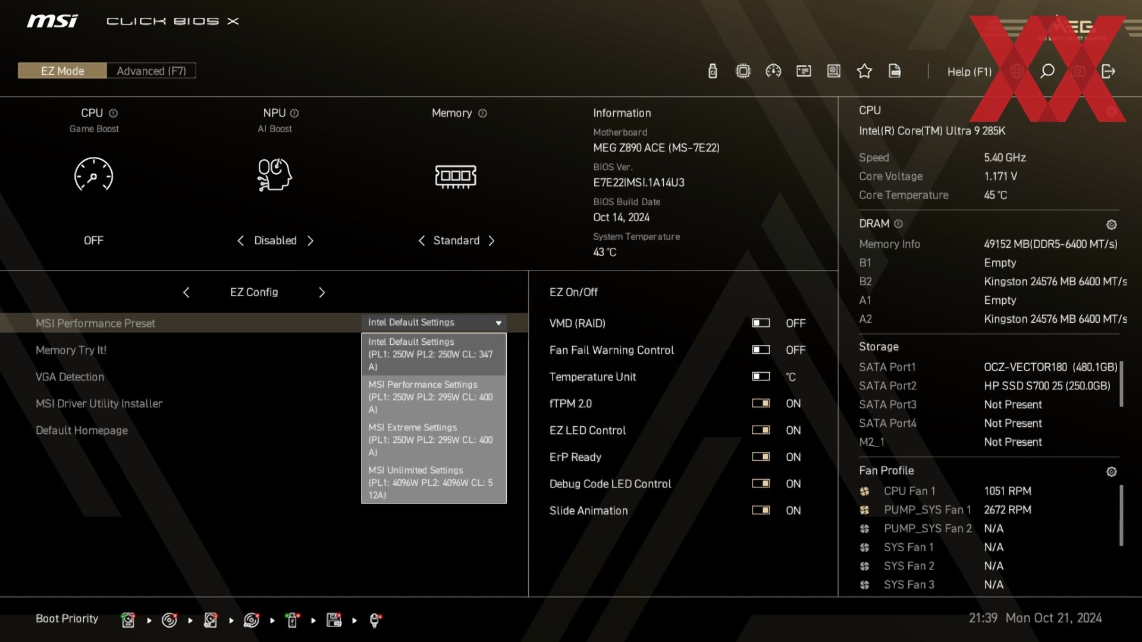Open the CPU chip icon in toolbar
The image size is (1142, 642).
click(x=743, y=71)
